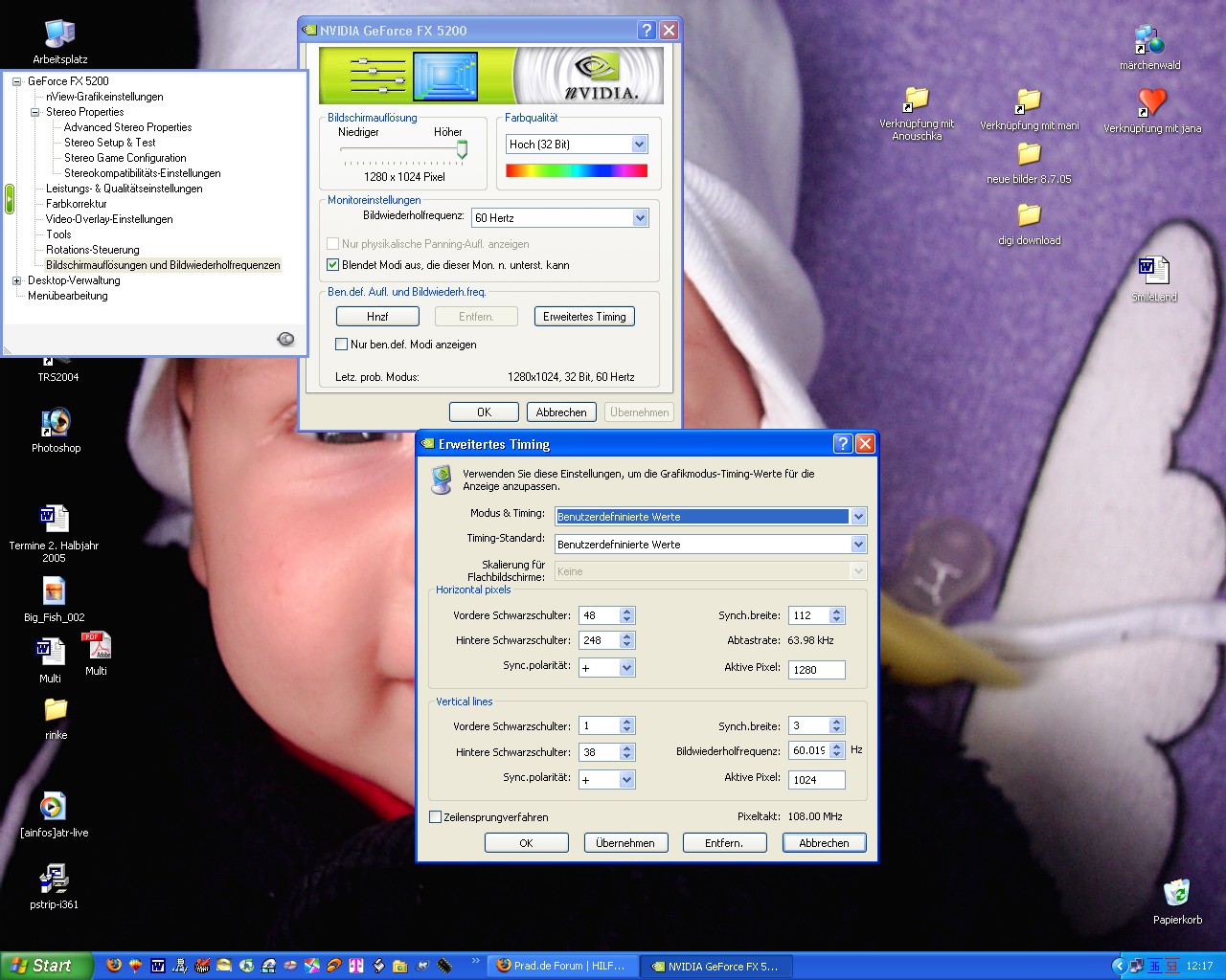Open the SmileLand Word document

[1153, 272]
